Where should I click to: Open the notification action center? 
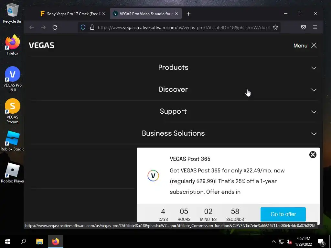coord(321,242)
